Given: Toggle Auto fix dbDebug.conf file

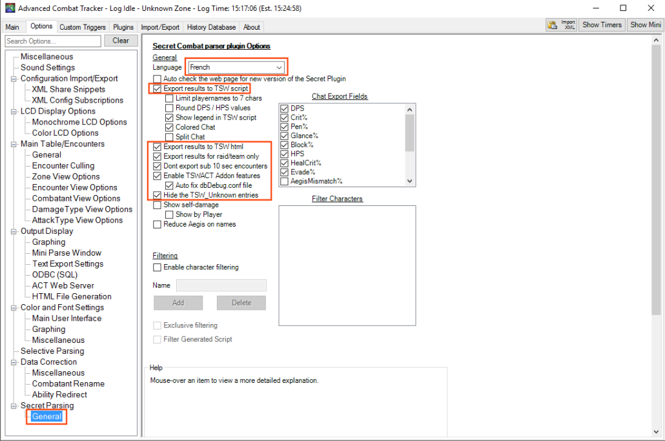Looking at the screenshot, I should click(x=169, y=185).
